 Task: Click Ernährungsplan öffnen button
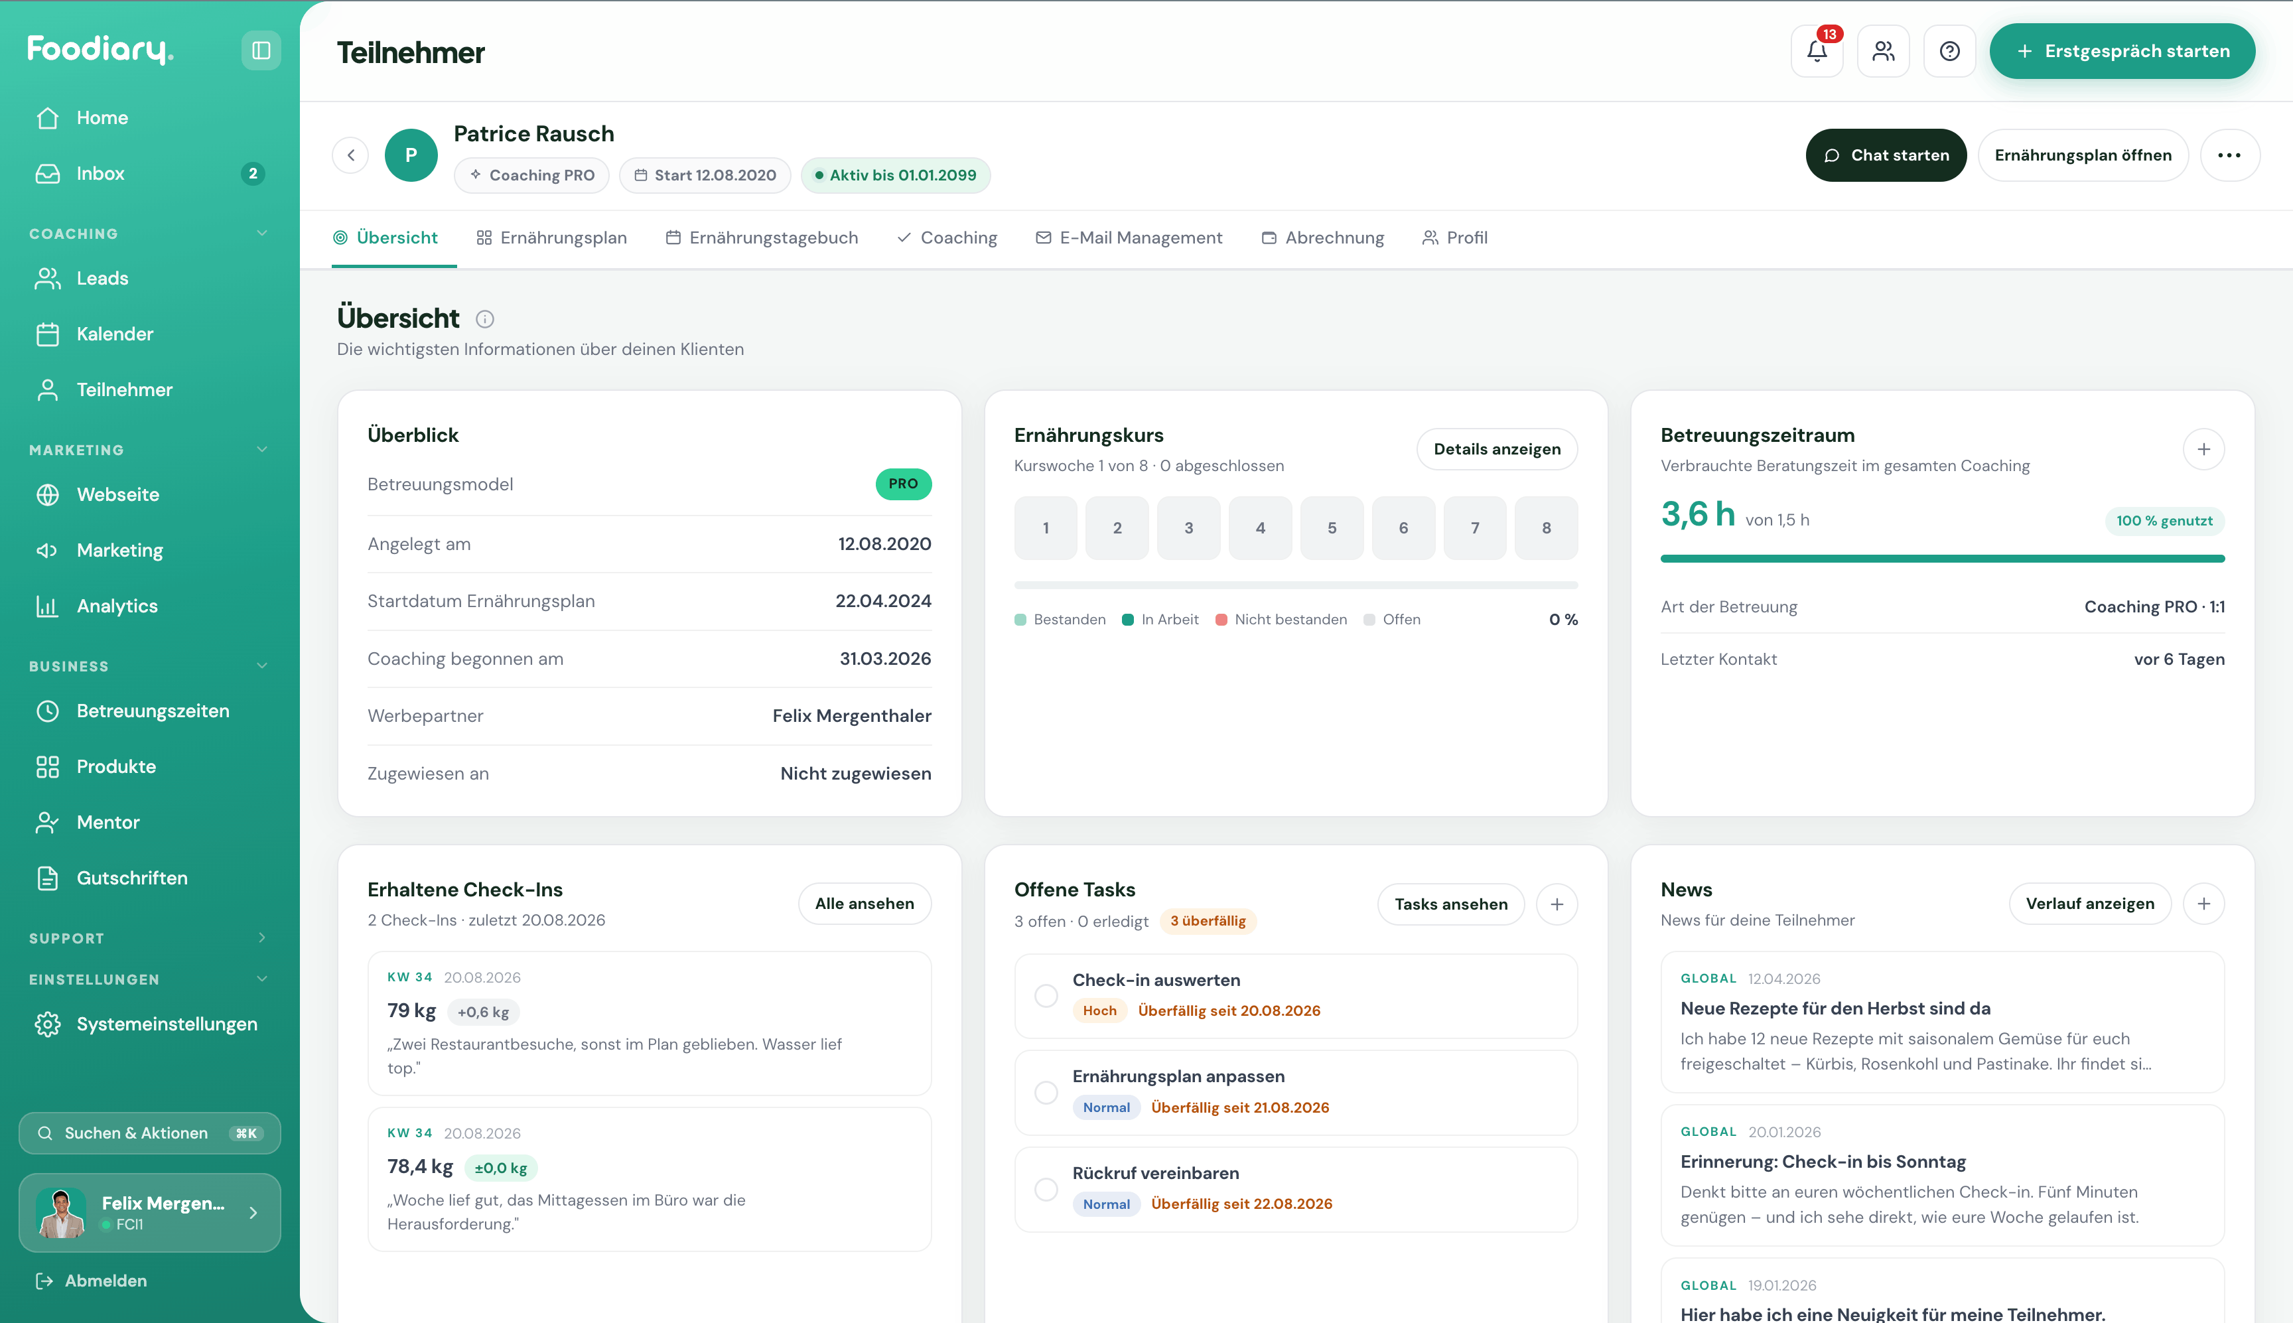point(2083,155)
